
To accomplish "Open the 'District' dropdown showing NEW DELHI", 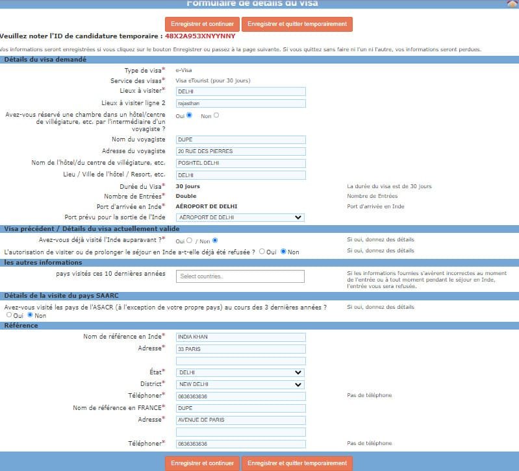I will (x=240, y=385).
